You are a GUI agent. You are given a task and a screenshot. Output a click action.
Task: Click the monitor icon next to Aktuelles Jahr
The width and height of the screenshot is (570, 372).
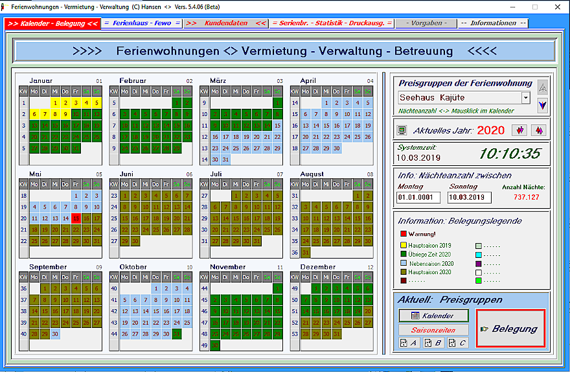[402, 130]
